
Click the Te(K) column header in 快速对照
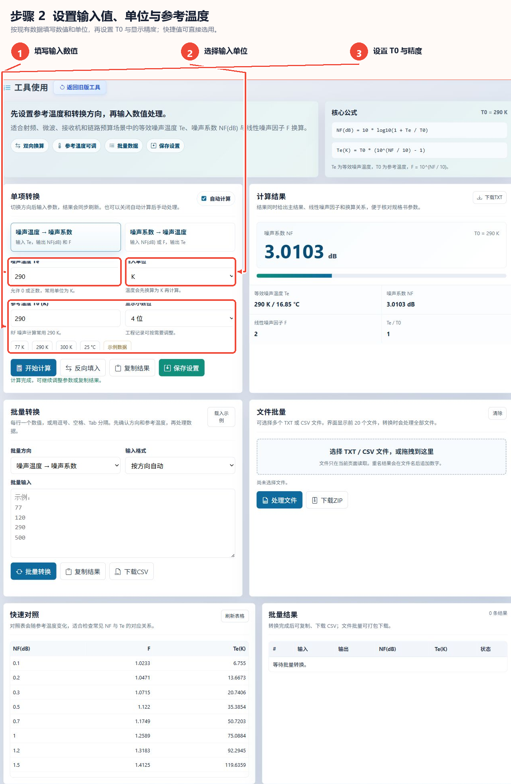click(239, 649)
